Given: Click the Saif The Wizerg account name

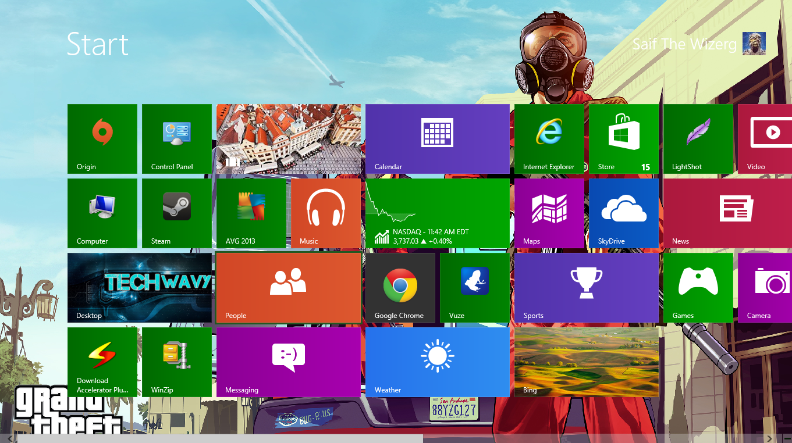Looking at the screenshot, I should [x=684, y=44].
